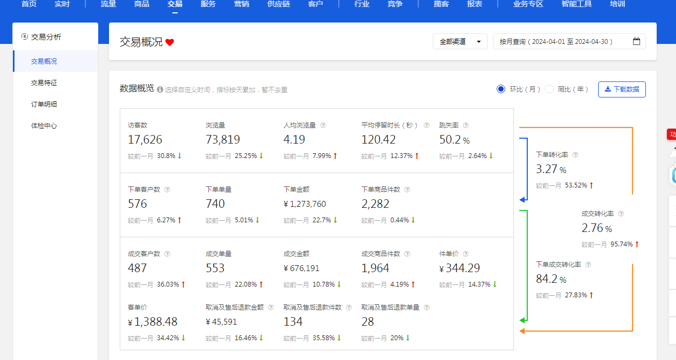This screenshot has width=676, height=360.
Task: Open 竞争 in top navigation
Action: pyautogui.click(x=395, y=4)
